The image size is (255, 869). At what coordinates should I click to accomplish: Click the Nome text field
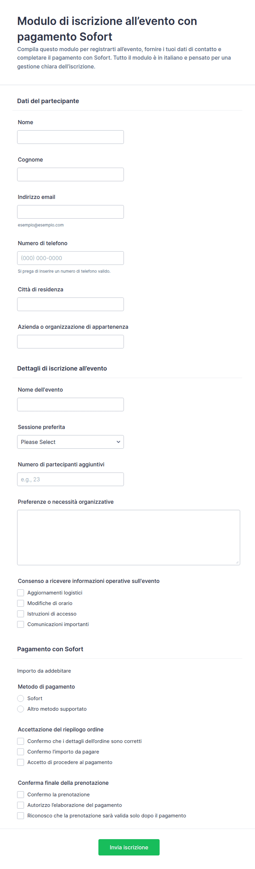click(70, 137)
